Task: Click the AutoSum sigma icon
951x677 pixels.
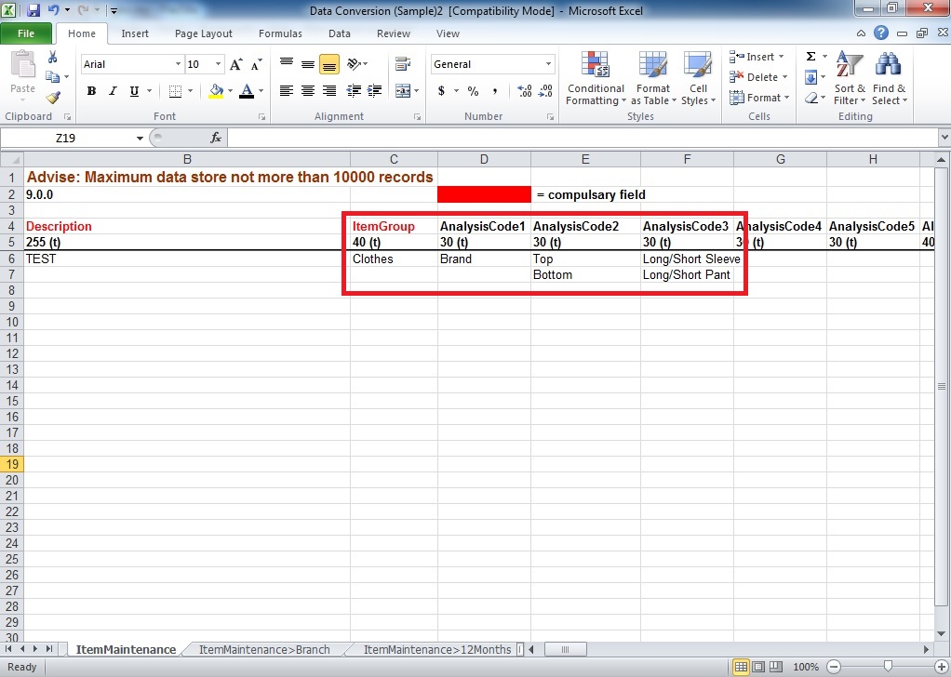Action: 810,57
